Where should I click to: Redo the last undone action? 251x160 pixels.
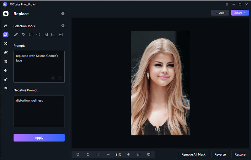(x=98, y=154)
